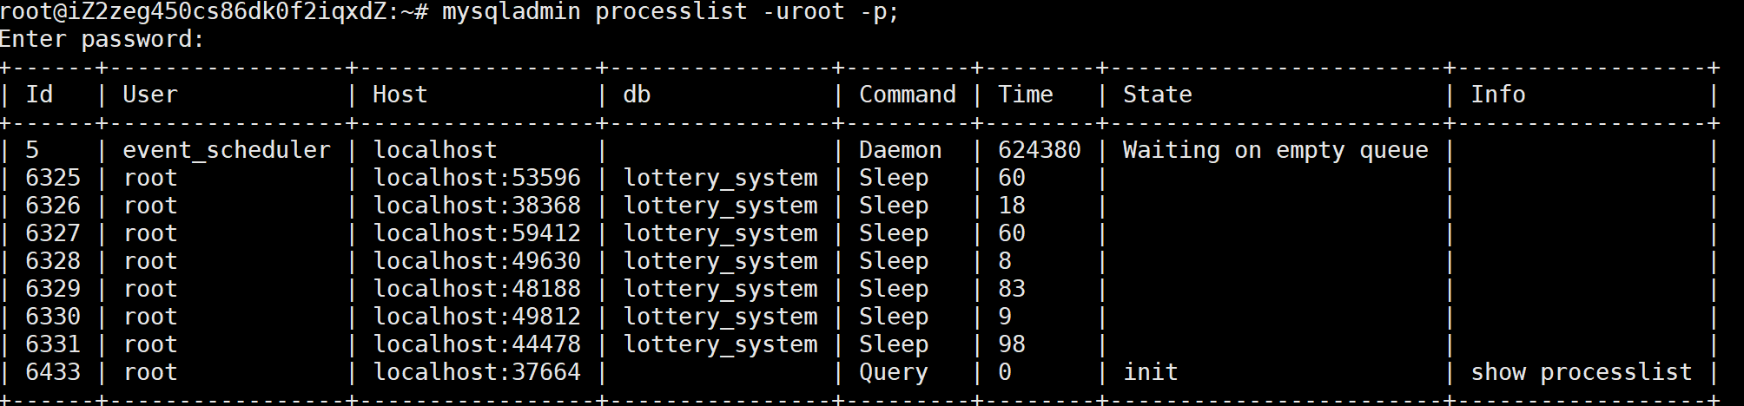Click host 'localhost:53596'
The image size is (1744, 406).
477,178
